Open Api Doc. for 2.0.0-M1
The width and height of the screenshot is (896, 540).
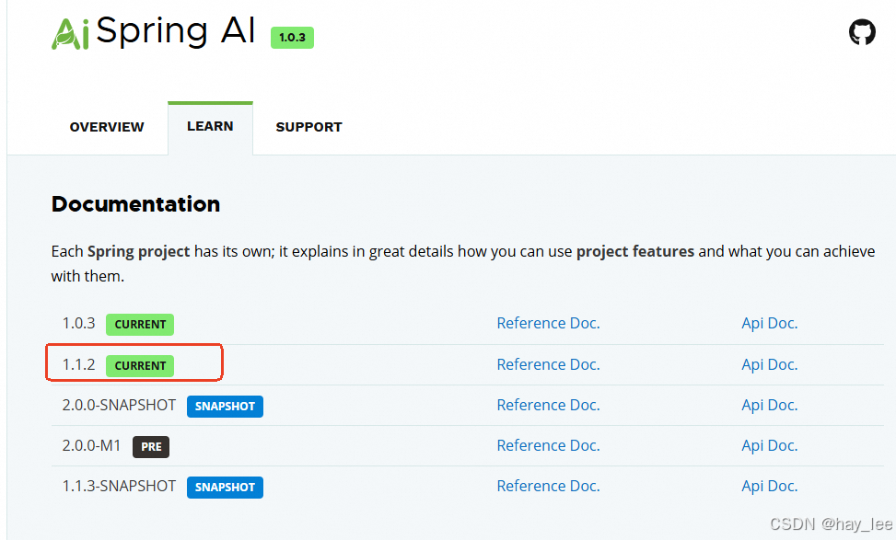click(769, 445)
